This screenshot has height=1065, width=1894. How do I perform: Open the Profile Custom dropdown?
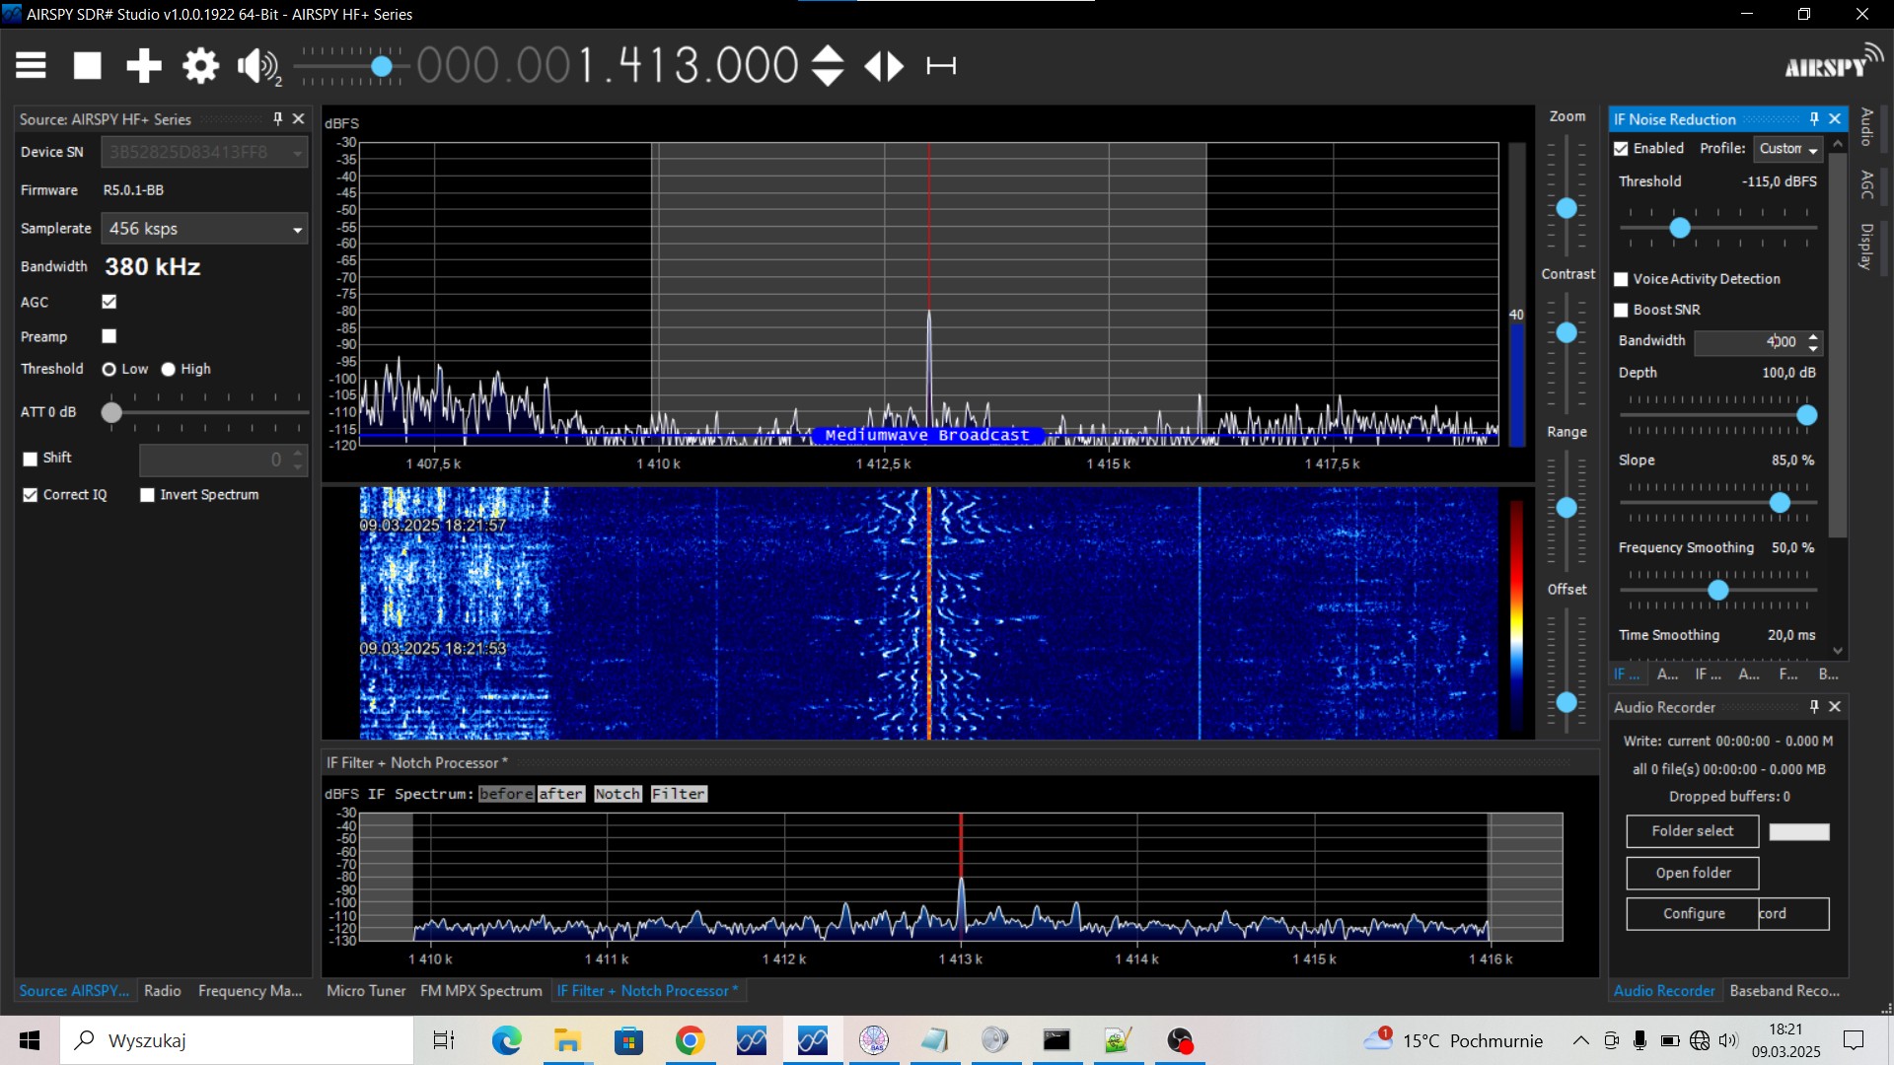(x=1787, y=149)
